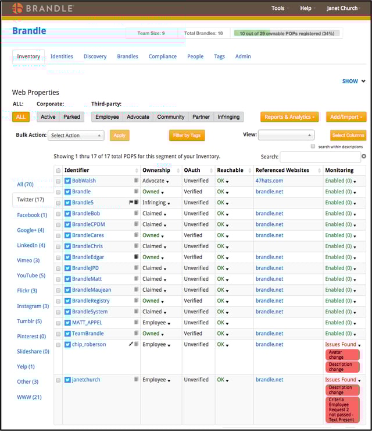The height and width of the screenshot is (431, 372).
Task: Open notes icon in BrandleJPD row
Action: [136, 267]
